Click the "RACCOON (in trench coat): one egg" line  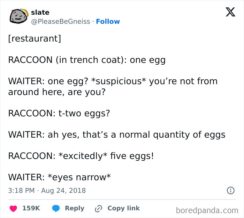(86, 60)
